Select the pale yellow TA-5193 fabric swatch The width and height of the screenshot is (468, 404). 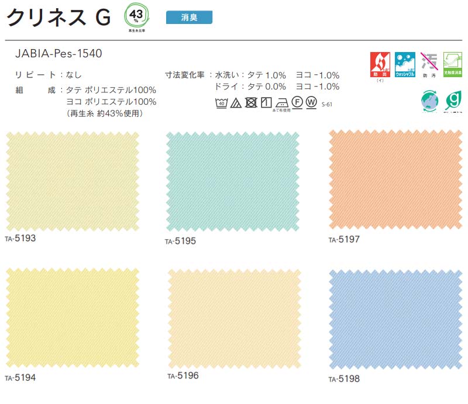click(x=73, y=181)
